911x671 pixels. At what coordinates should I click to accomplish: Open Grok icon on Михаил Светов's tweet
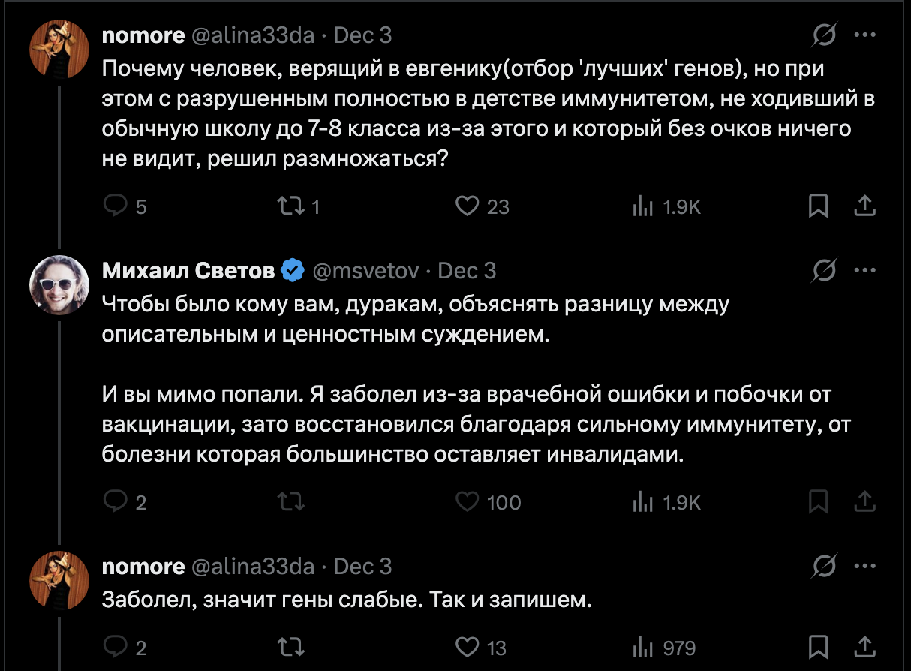[825, 271]
